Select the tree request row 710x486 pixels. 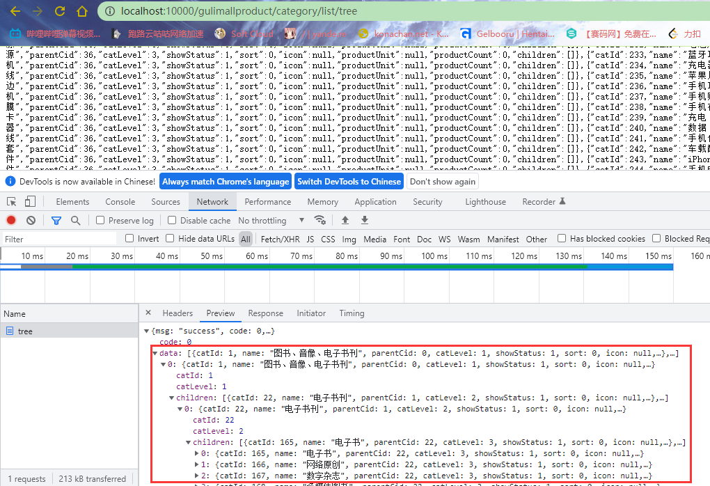click(x=69, y=331)
